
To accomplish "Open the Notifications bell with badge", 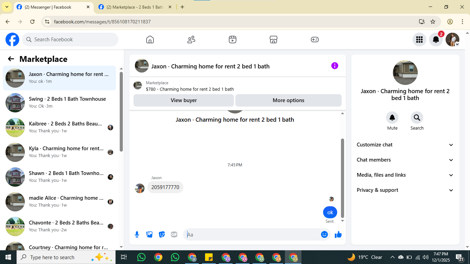I will pos(436,40).
